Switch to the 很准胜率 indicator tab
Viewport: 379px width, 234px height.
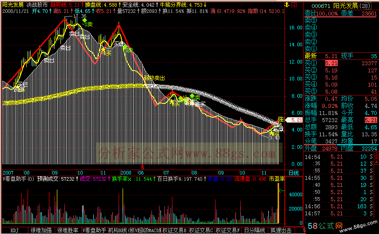[68, 230]
